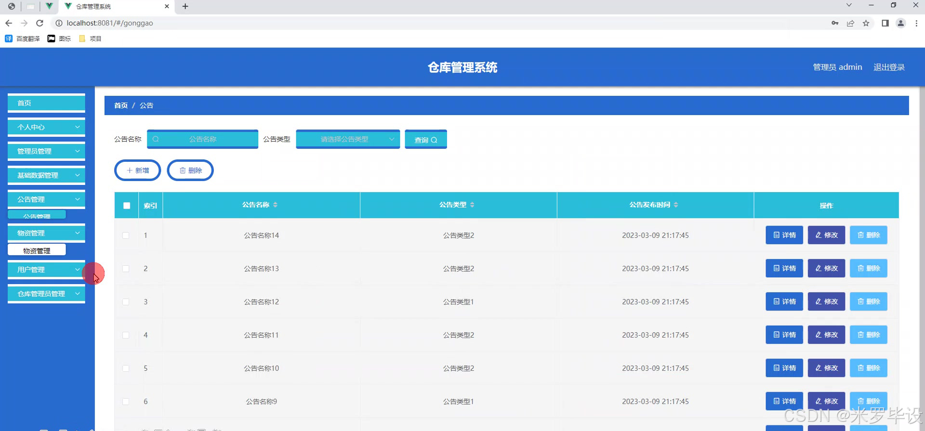Expand 用户管理 sidebar menu

(x=46, y=270)
